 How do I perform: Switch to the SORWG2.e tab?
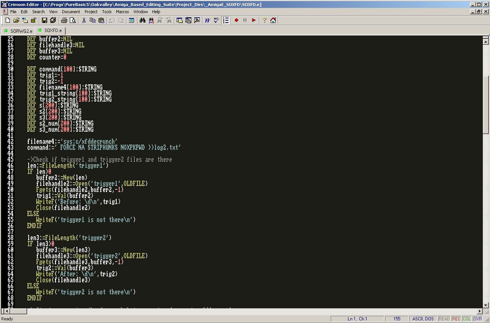click(x=18, y=31)
